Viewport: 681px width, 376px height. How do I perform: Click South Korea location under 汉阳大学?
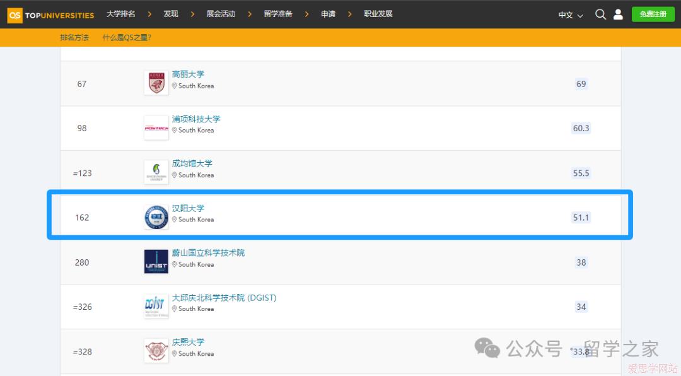194,220
